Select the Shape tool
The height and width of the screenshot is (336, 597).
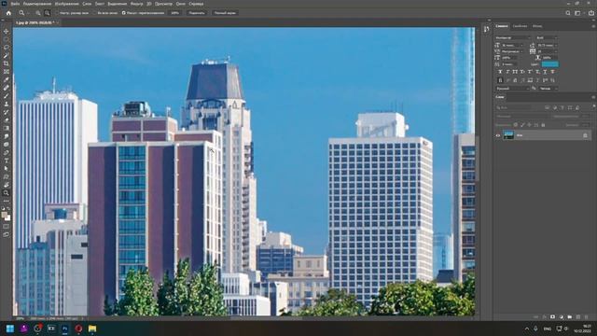(x=7, y=176)
